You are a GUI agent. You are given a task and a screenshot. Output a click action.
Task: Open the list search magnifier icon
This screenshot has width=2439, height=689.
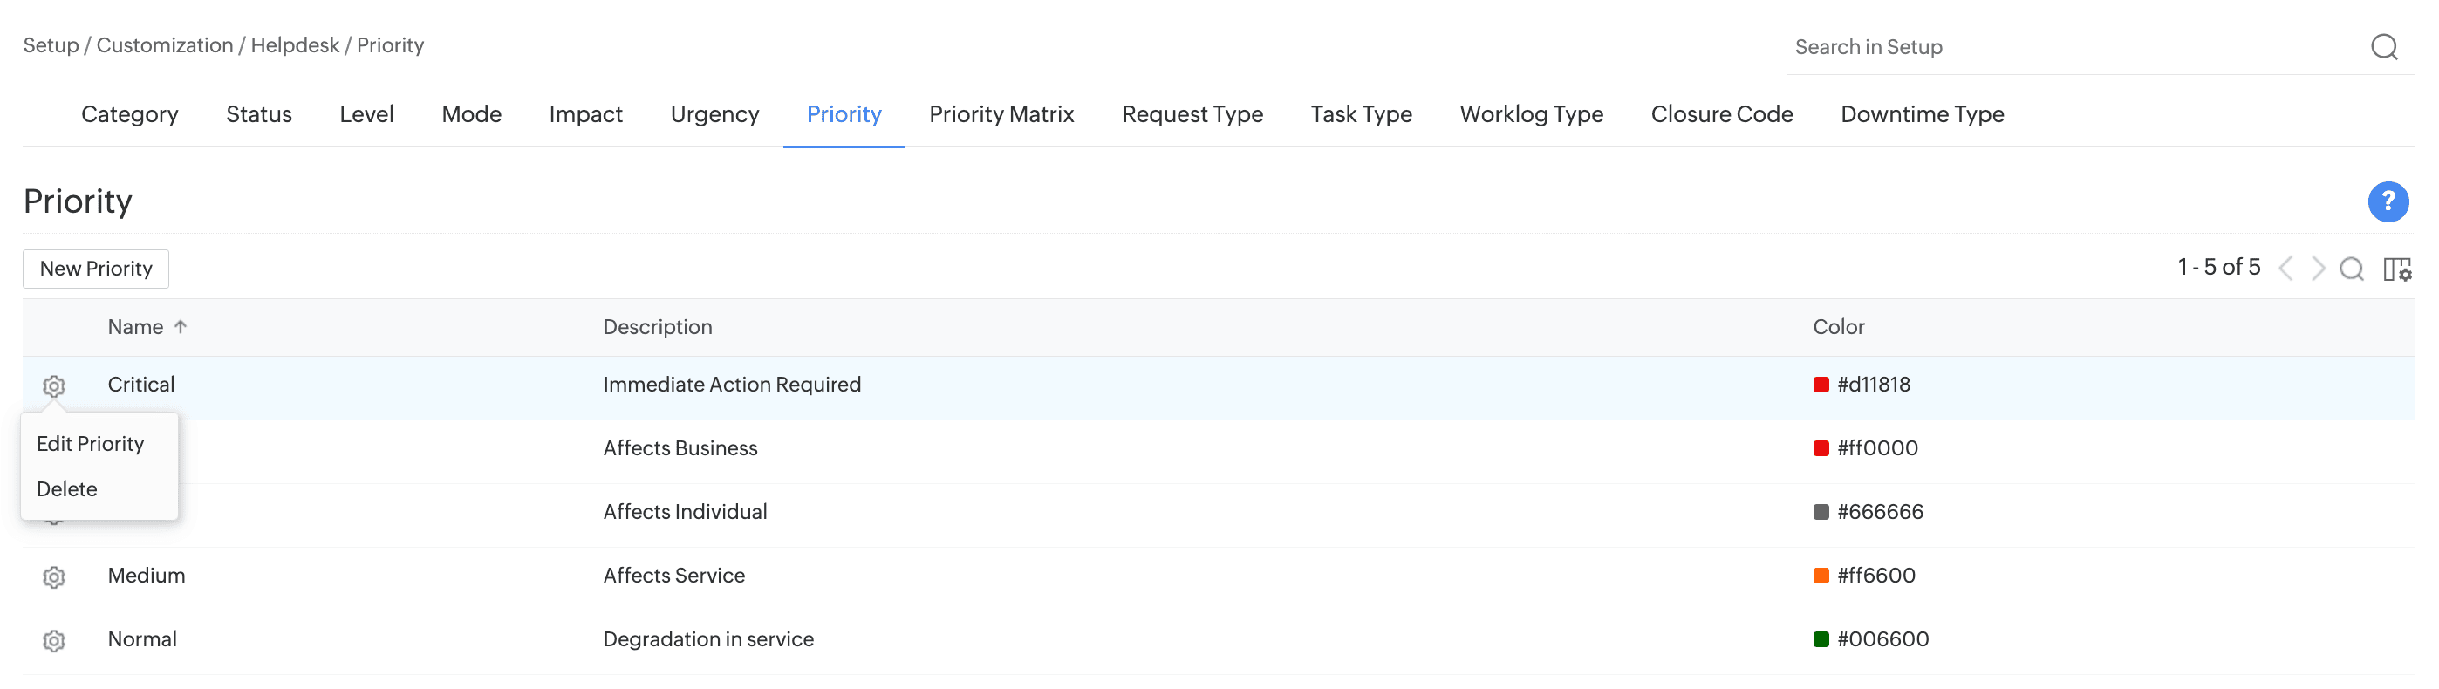pos(2351,269)
